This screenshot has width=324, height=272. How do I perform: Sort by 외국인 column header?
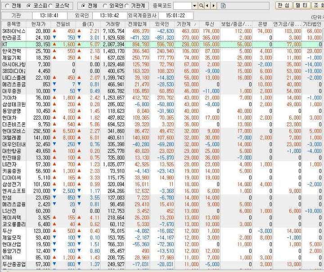pyautogui.click(x=162, y=24)
